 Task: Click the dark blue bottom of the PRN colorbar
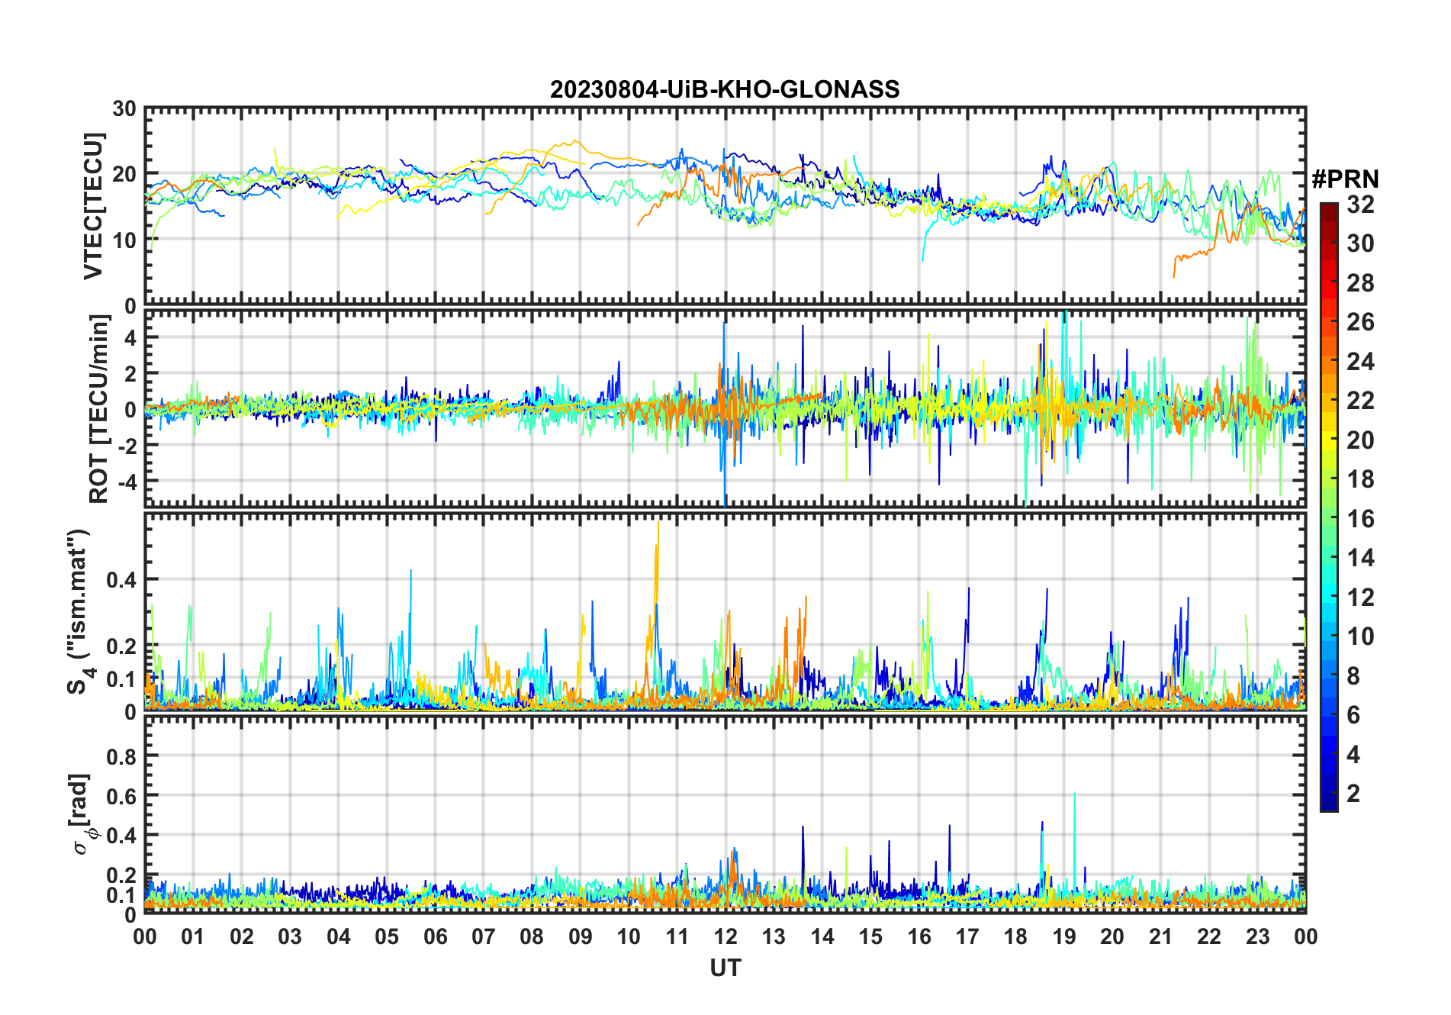pyautogui.click(x=1328, y=804)
